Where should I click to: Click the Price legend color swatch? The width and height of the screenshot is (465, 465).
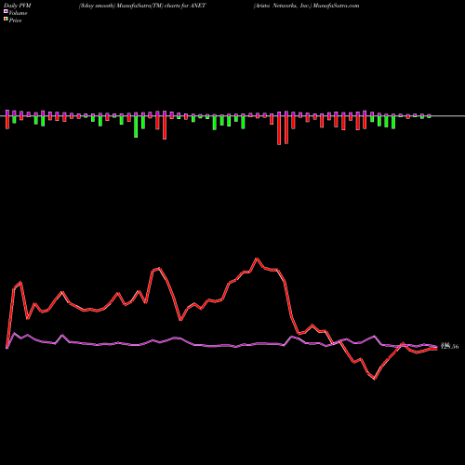(6, 20)
